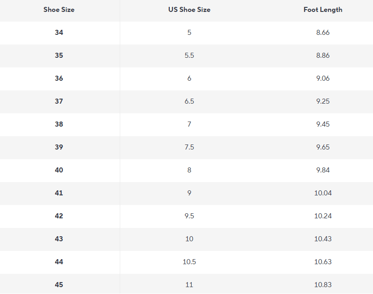Click US shoe size 6.5 value
Screen dimensions: 373x294
[189, 101]
